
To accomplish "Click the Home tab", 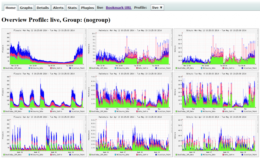I will pos(11,8).
